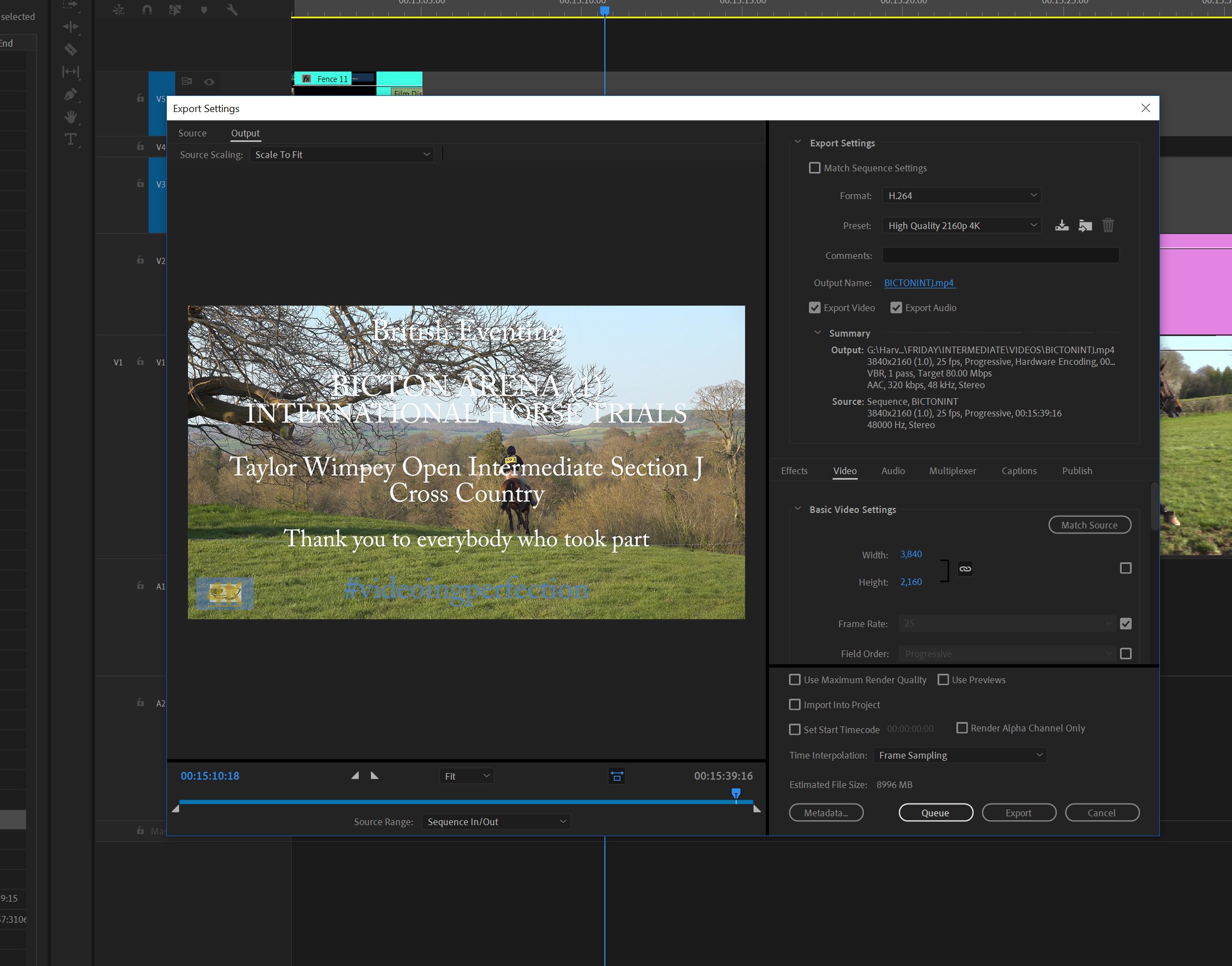Open preview zoom Fit dropdown
Screen dimensions: 1232x966
pyautogui.click(x=466, y=776)
